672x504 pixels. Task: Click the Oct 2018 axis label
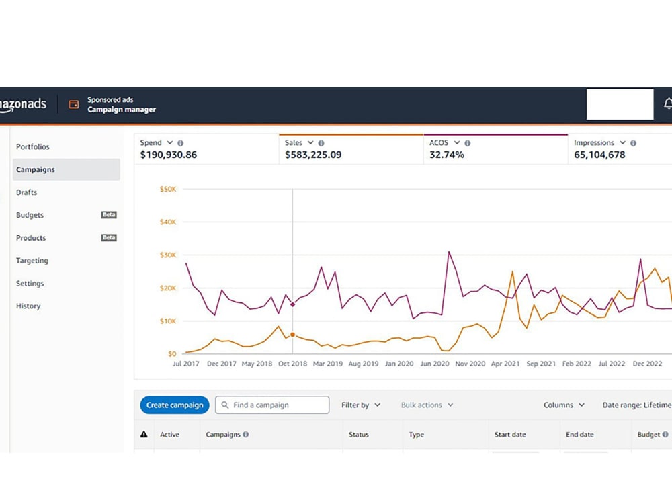tap(292, 364)
